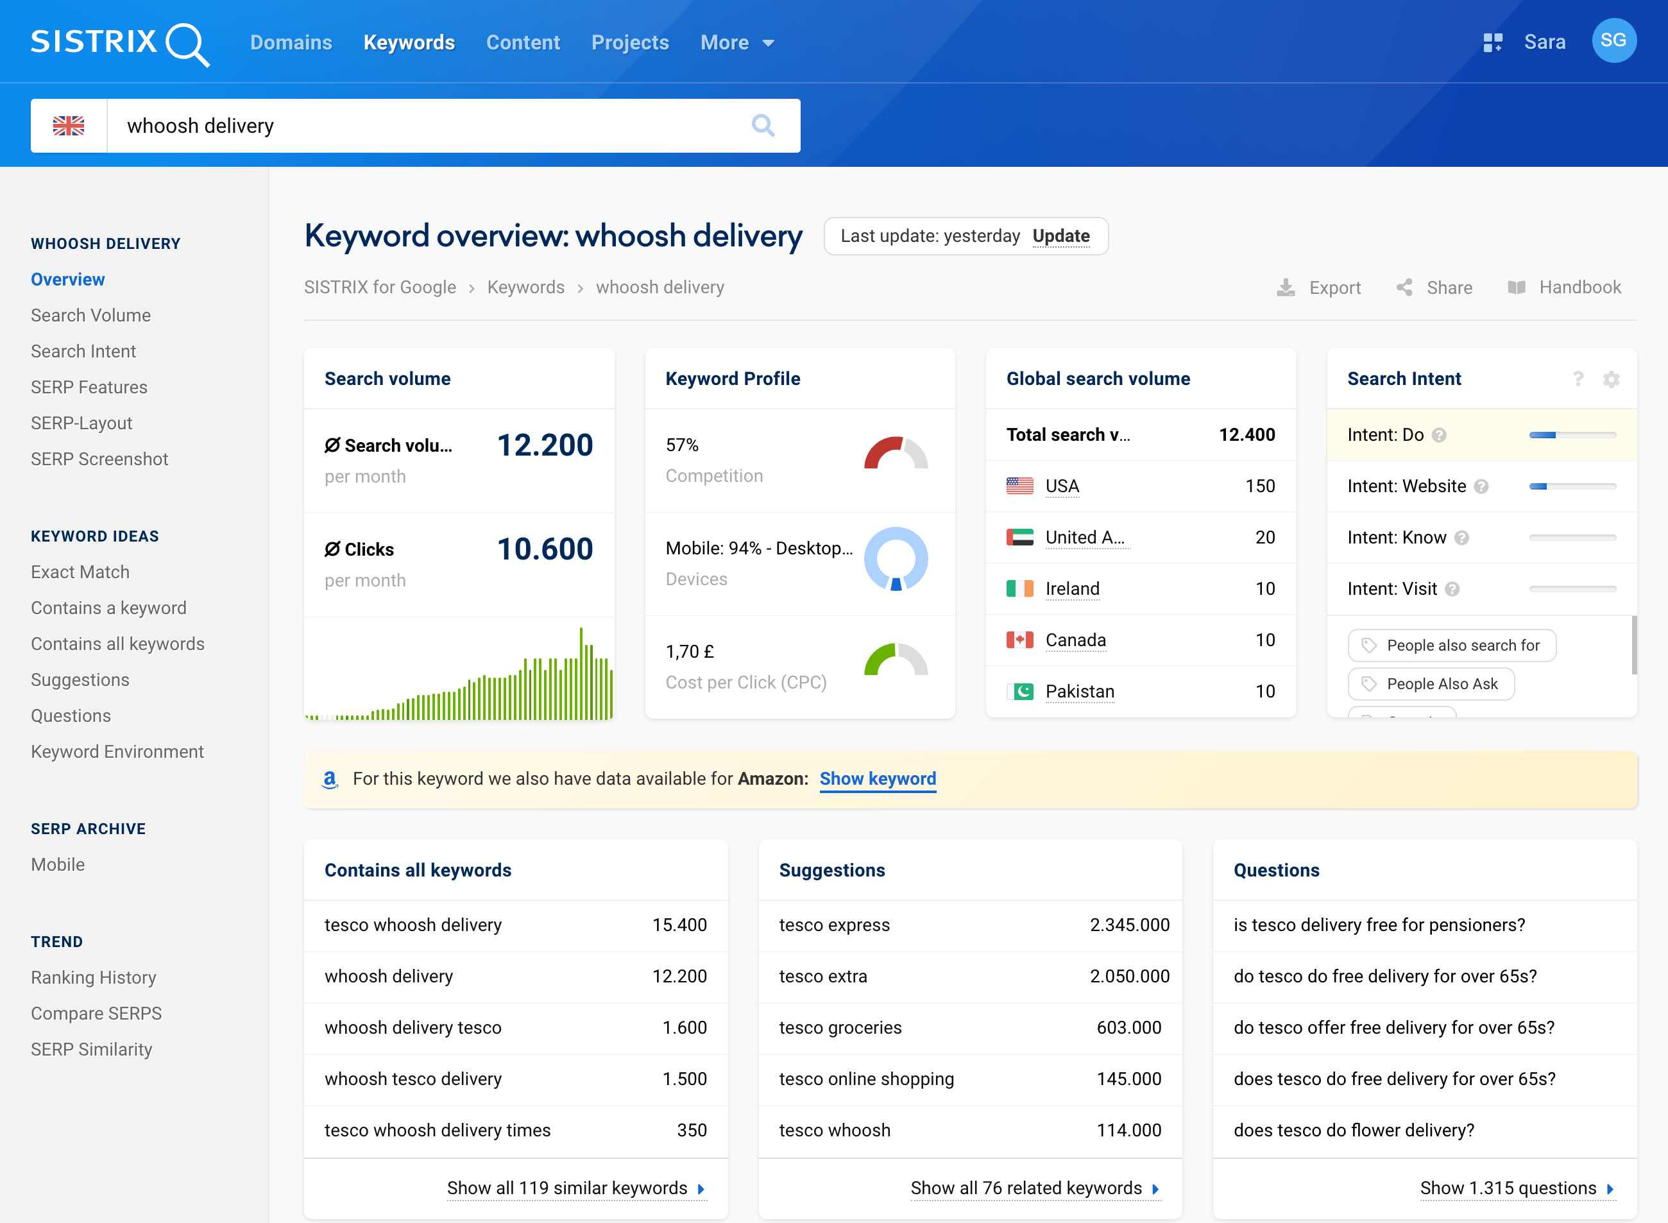Open the Keywords menu

pos(409,43)
